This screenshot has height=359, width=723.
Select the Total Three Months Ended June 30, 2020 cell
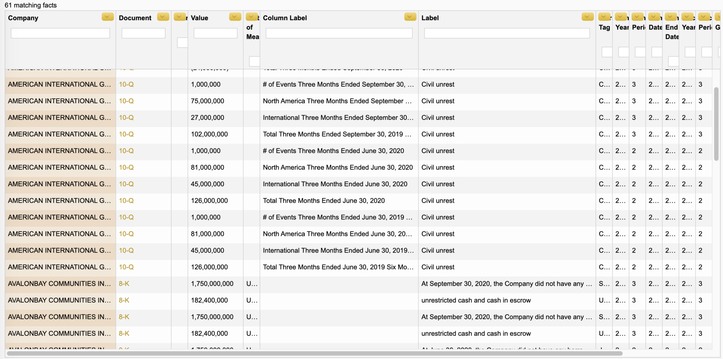[324, 201]
